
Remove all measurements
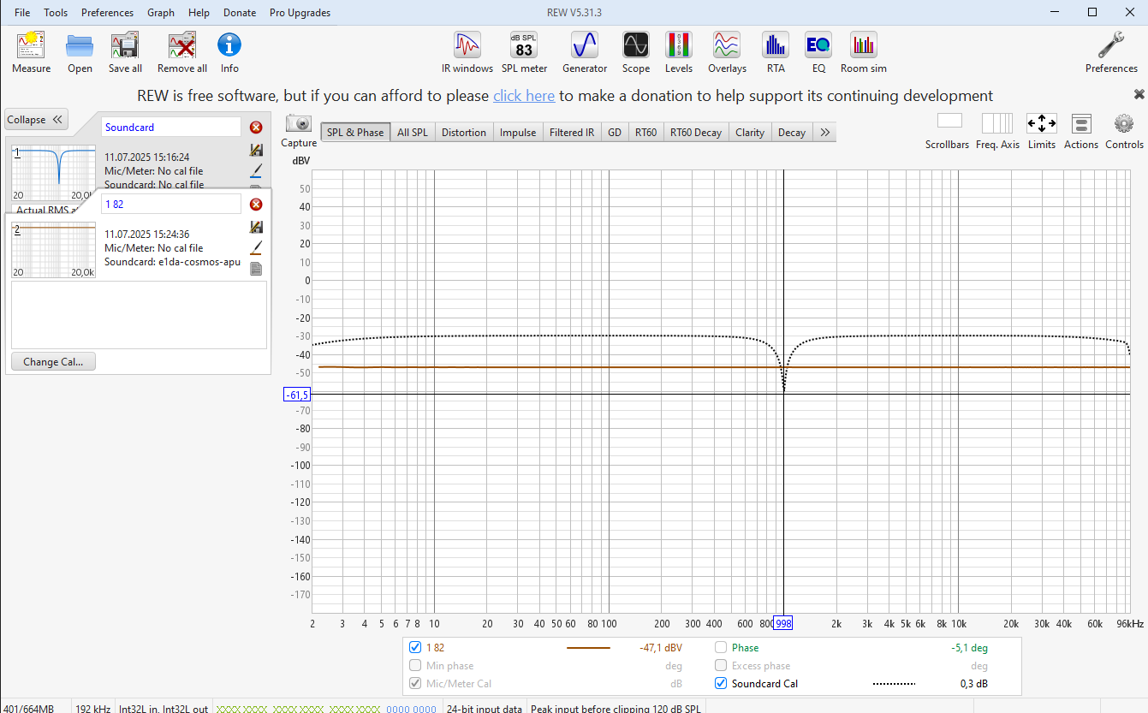[x=181, y=52]
